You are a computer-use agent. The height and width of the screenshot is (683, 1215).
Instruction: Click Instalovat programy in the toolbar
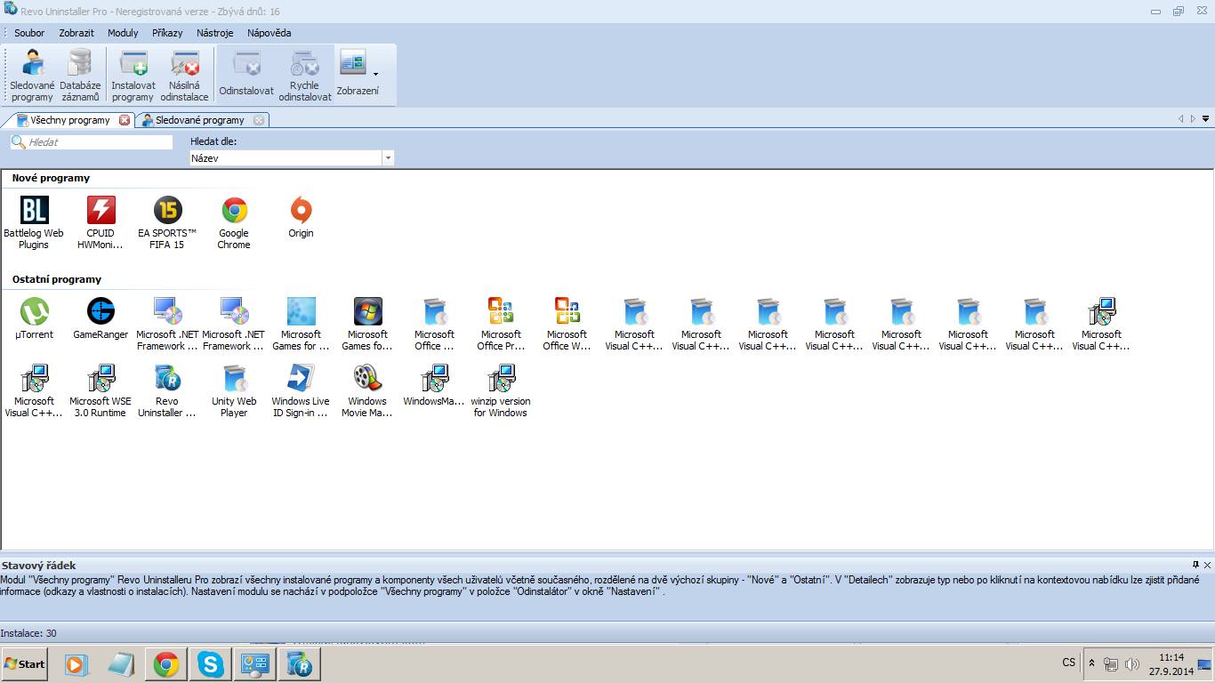point(133,76)
